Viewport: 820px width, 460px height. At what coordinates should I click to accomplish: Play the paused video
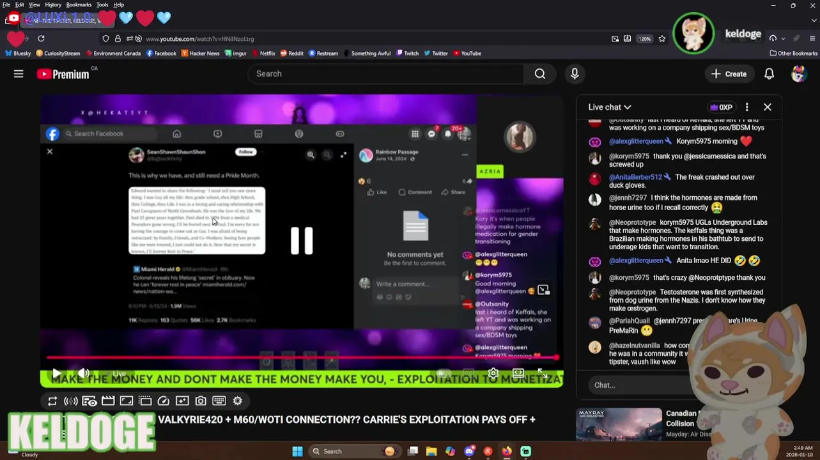tap(57, 373)
